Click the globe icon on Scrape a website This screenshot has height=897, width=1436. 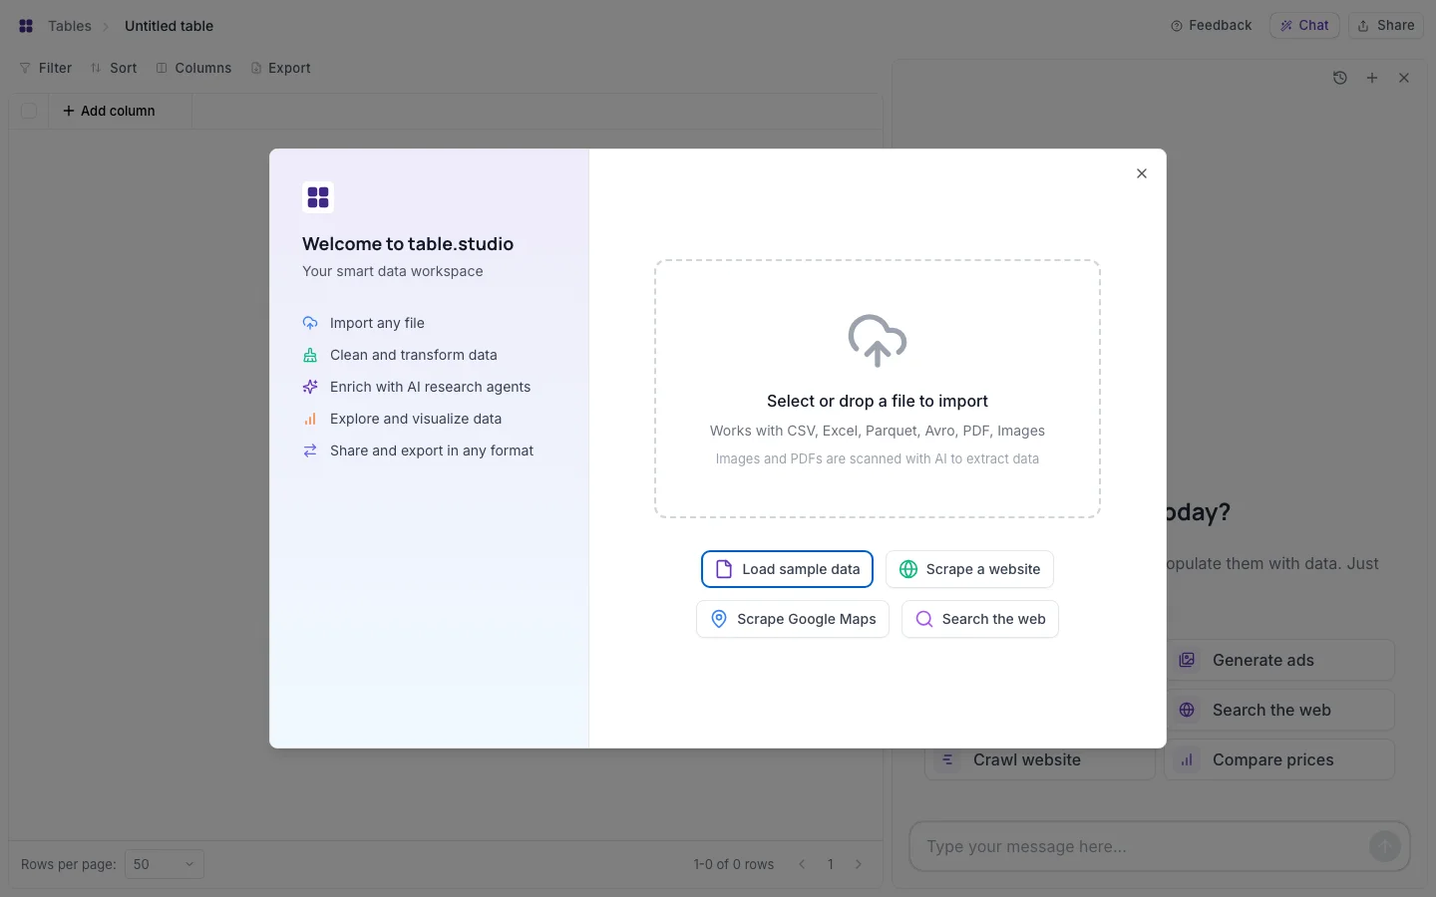(x=908, y=569)
